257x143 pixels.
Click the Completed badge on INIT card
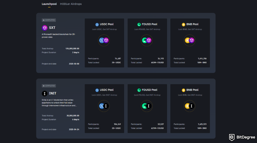click(49, 86)
